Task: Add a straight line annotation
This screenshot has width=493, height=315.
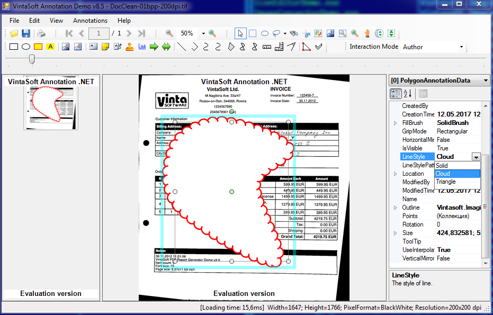Action: coord(182,47)
